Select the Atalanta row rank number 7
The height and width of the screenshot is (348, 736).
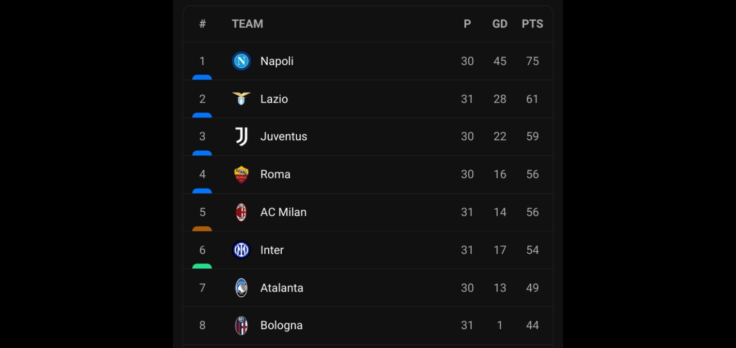(202, 288)
